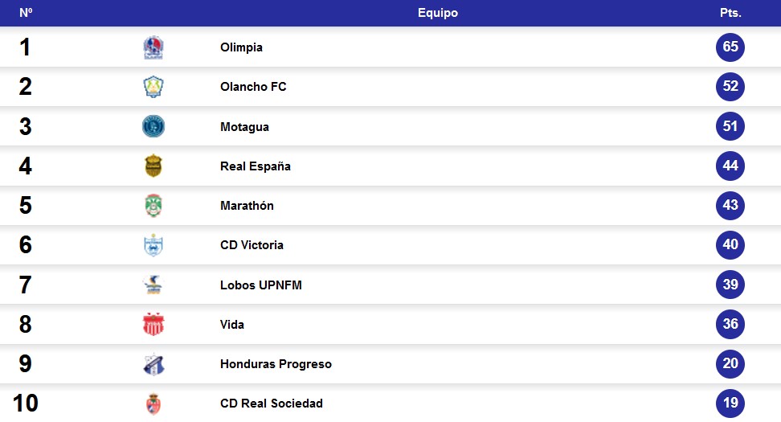Sort table by Pts. column header
This screenshot has height=422, width=781.
tap(730, 13)
